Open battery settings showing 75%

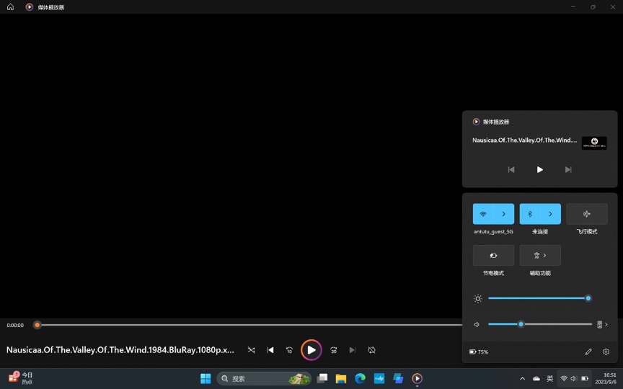(479, 352)
